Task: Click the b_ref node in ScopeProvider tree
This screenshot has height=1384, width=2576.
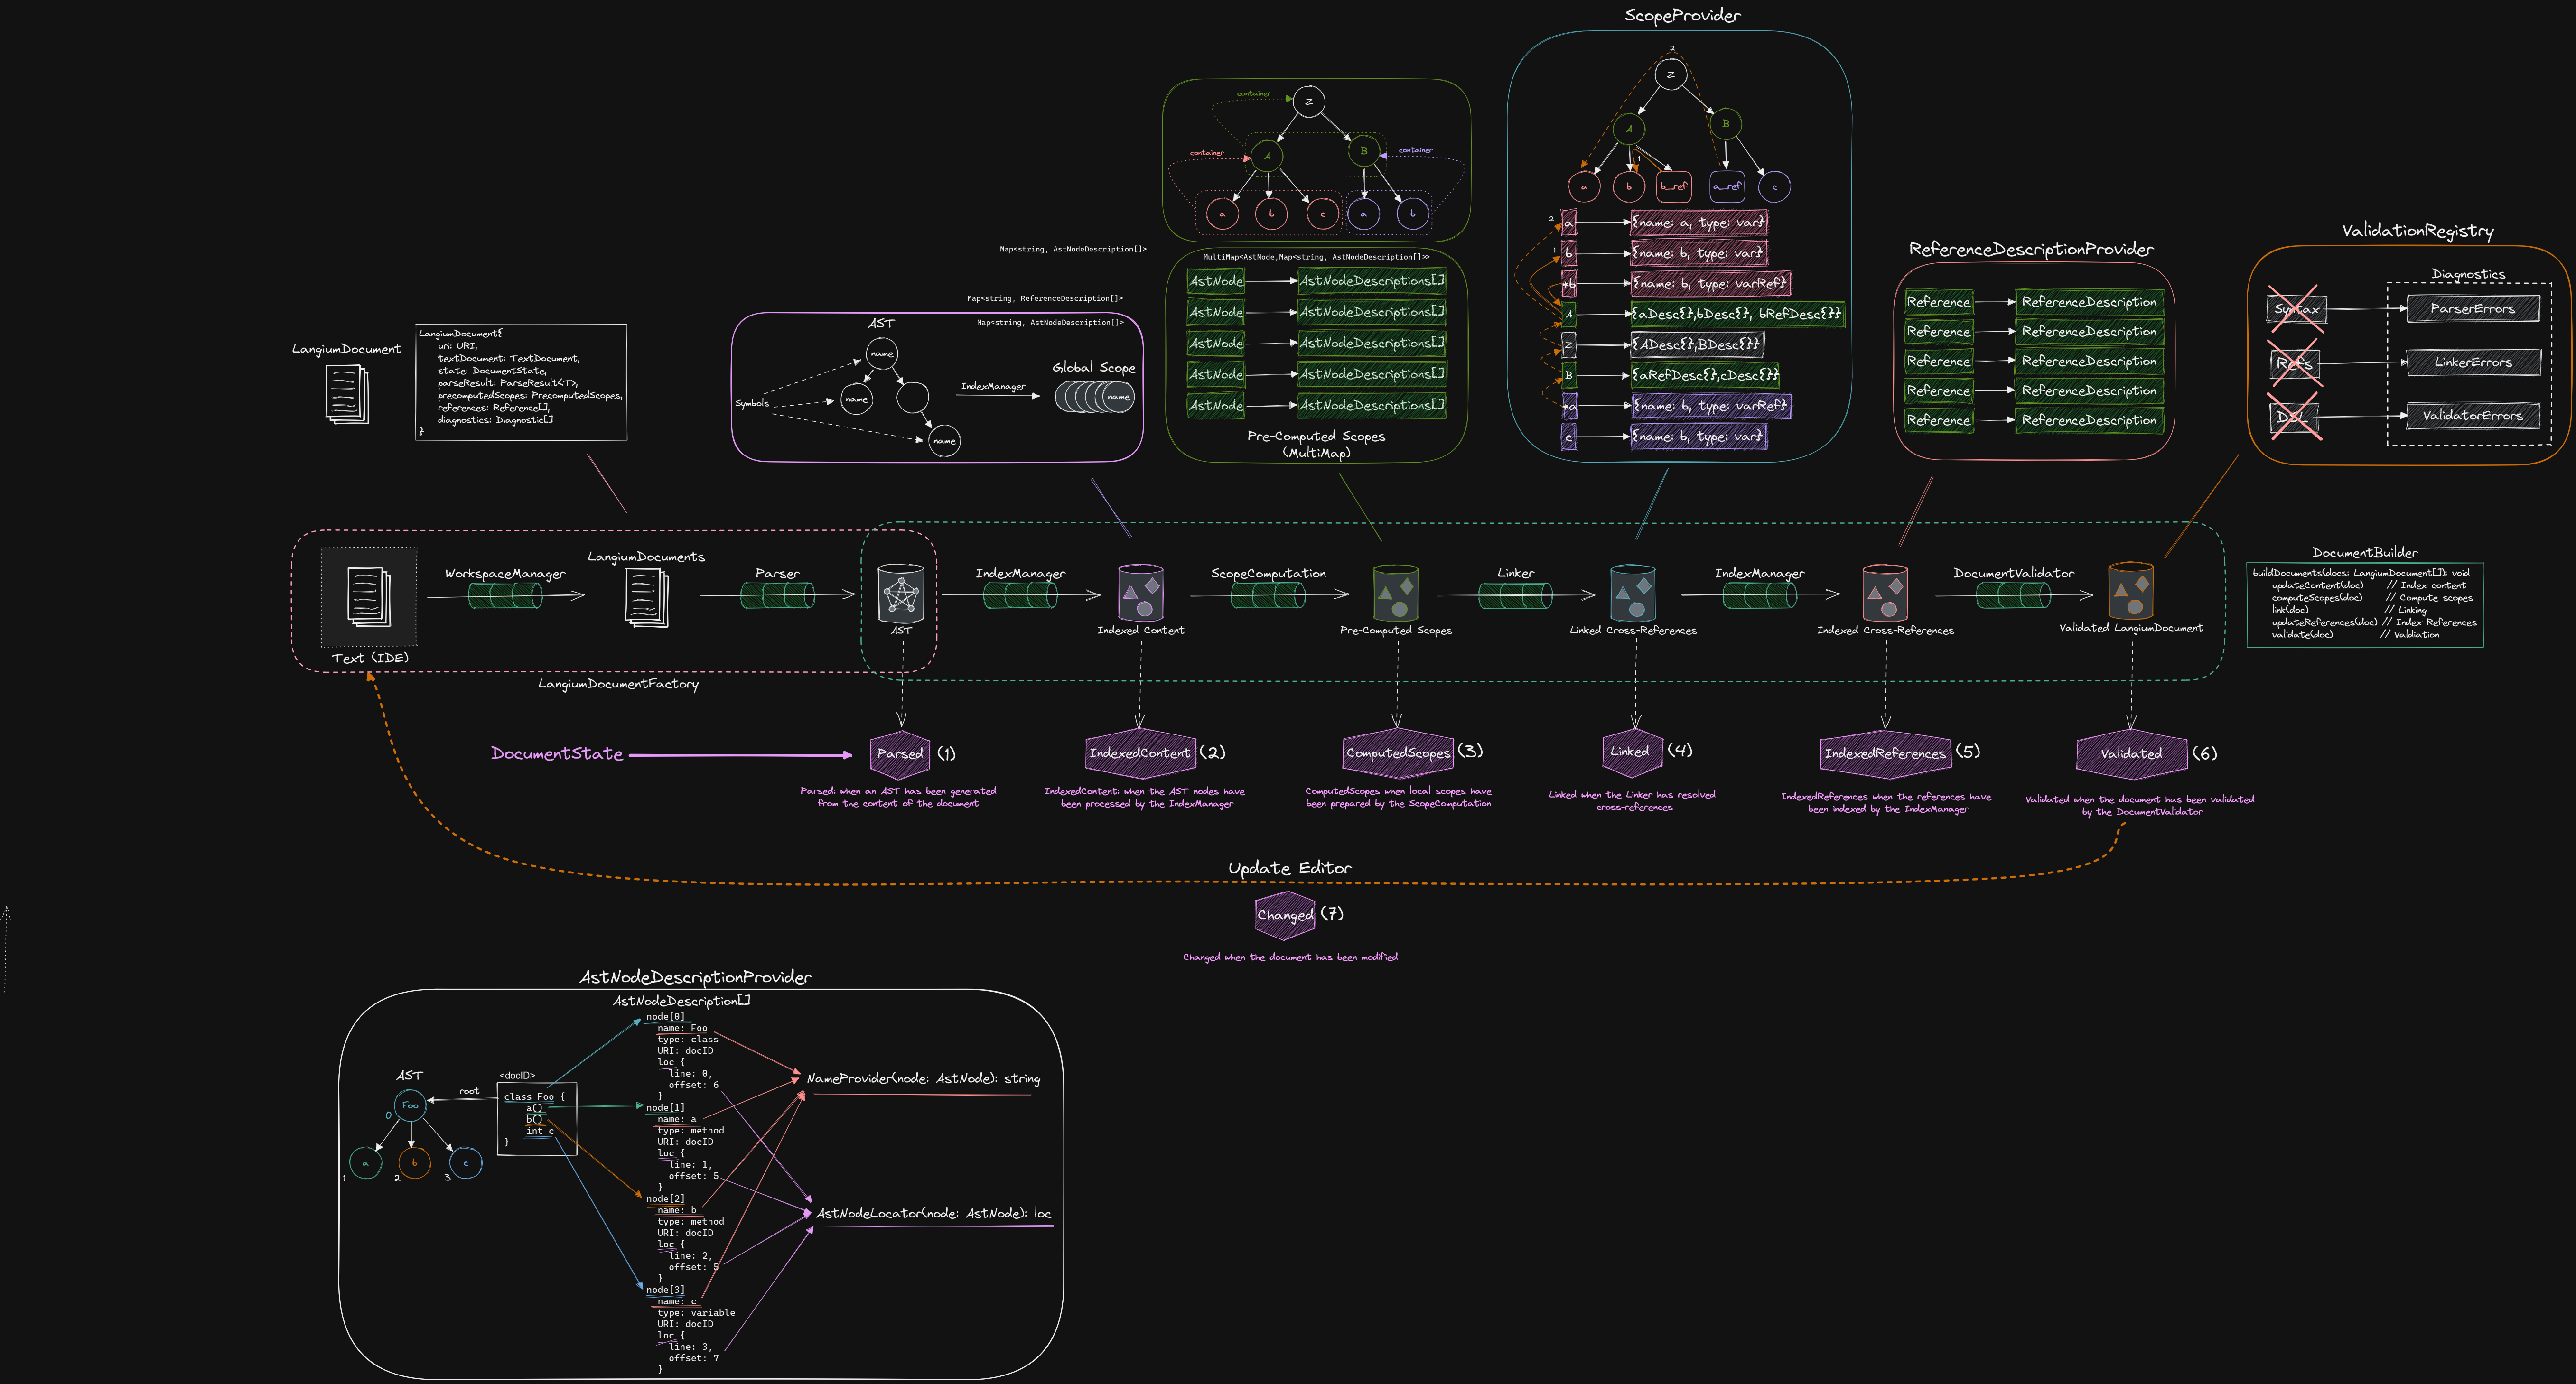Action: click(1673, 186)
